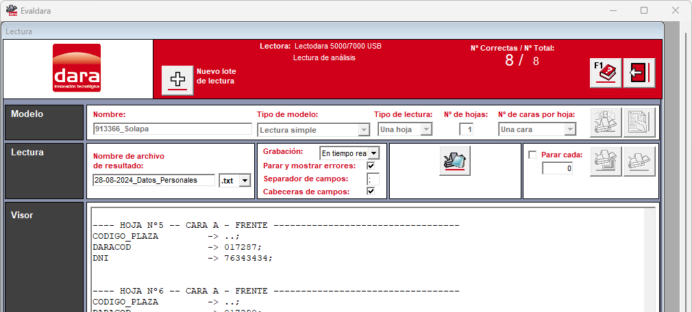Click the exit door icon
Image resolution: width=692 pixels, height=312 pixels.
click(x=639, y=73)
